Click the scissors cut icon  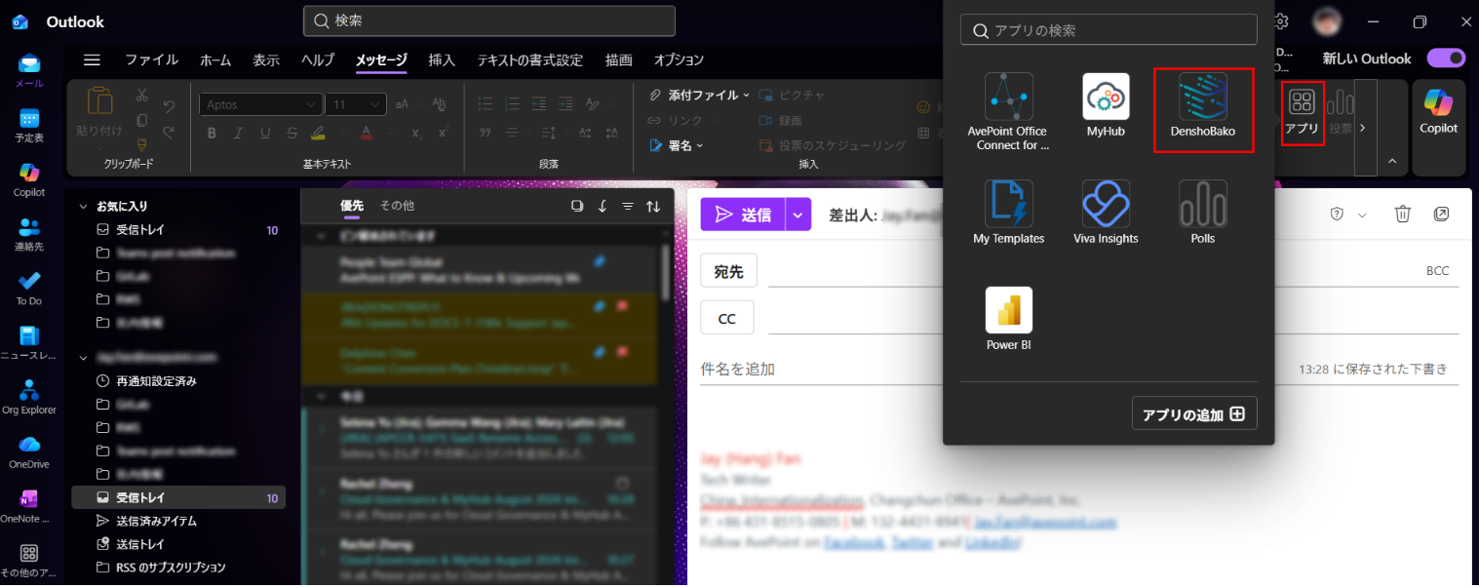[142, 95]
